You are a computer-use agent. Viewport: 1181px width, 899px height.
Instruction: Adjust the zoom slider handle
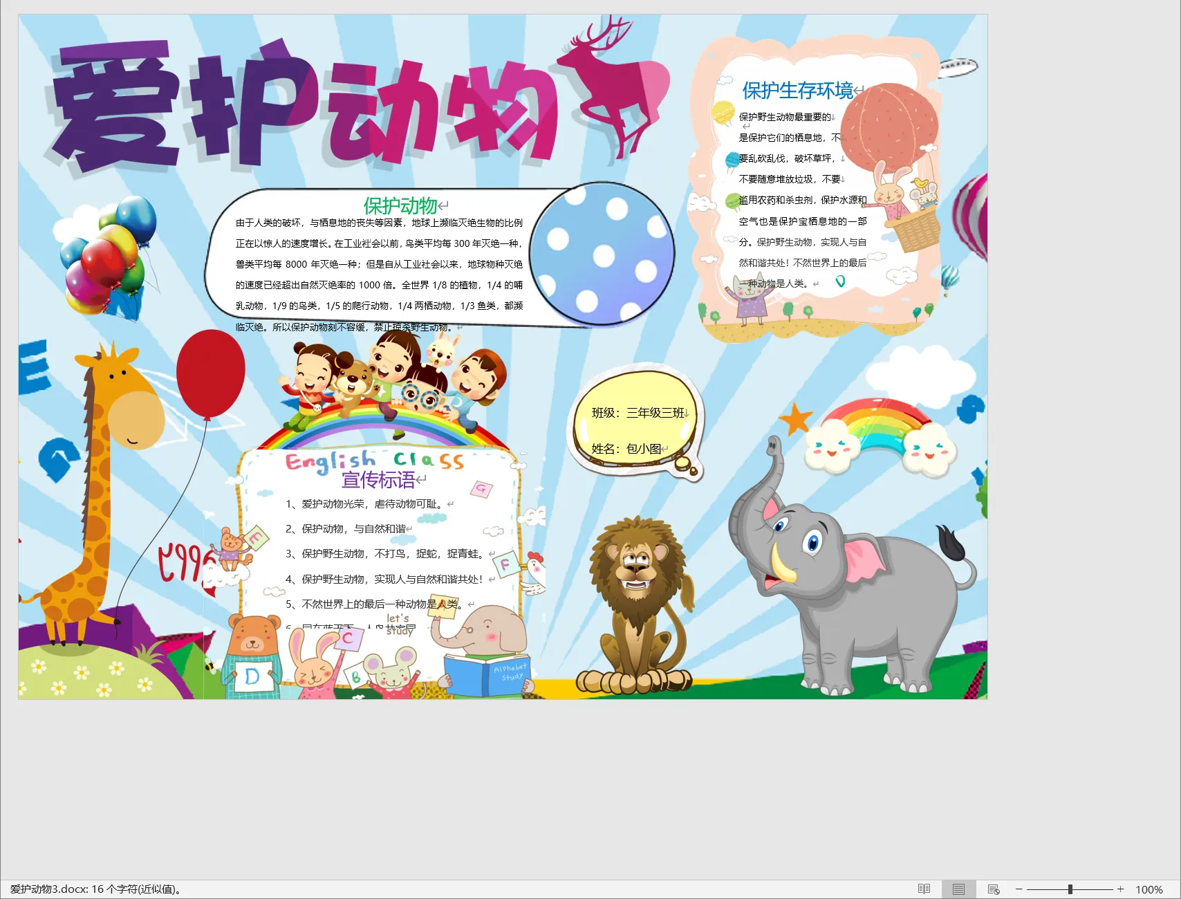coord(1070,889)
